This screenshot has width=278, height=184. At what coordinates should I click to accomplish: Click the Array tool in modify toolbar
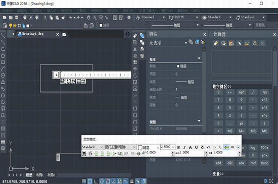click(x=135, y=62)
